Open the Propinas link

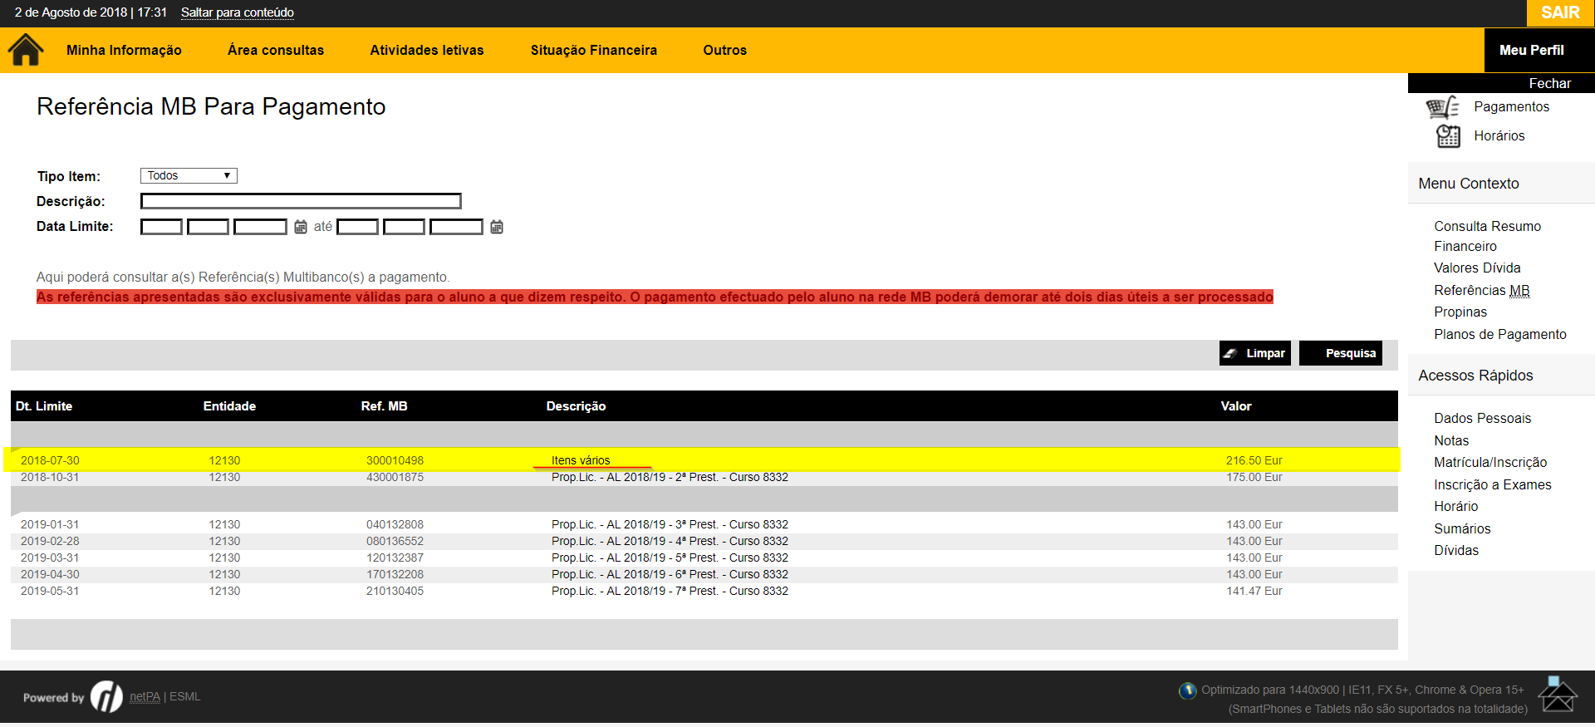(x=1460, y=312)
